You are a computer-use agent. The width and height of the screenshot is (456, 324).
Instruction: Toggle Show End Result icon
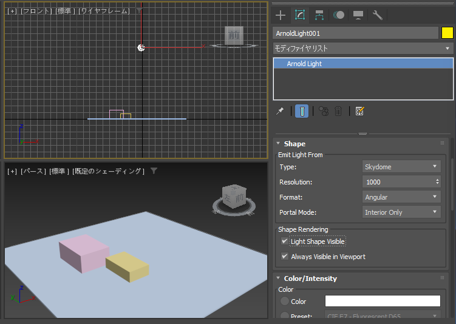pos(302,111)
